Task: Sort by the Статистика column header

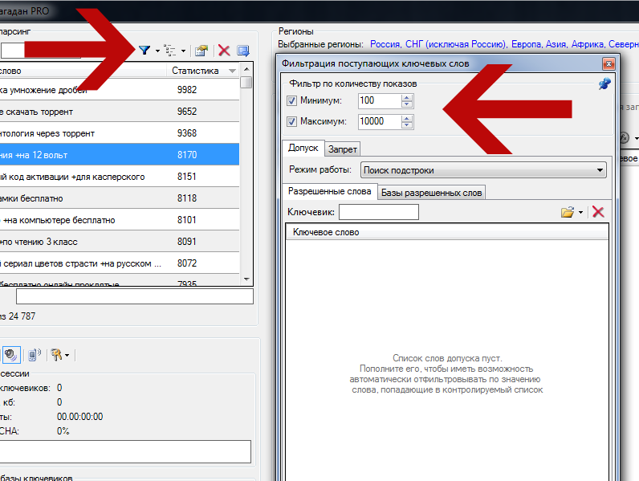Action: 203,71
